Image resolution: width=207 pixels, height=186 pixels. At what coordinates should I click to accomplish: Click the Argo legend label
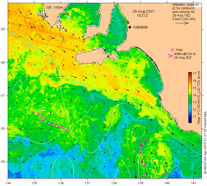(179, 50)
